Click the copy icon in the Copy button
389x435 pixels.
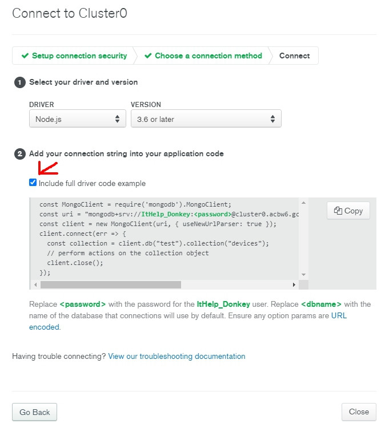(x=338, y=211)
